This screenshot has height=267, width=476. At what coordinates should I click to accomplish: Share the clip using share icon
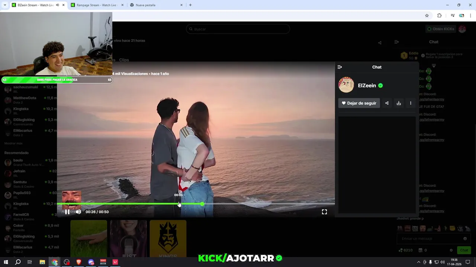click(387, 103)
